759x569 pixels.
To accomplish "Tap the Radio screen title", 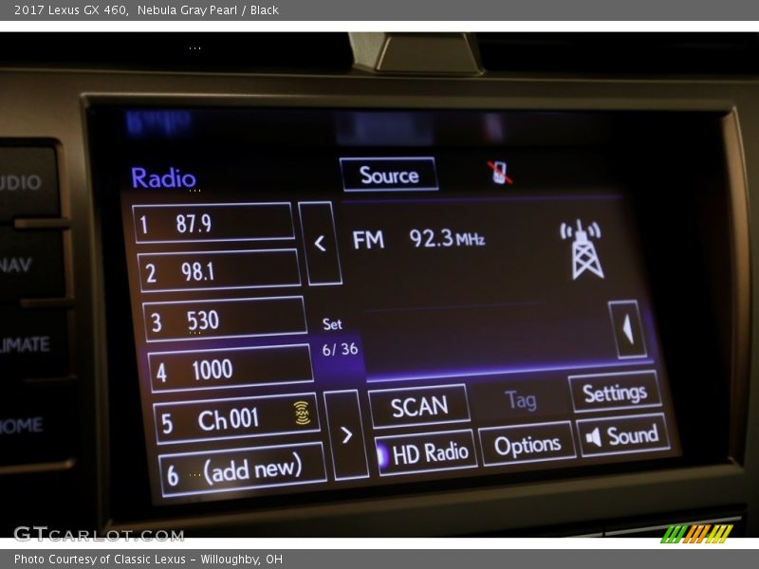I will 163,177.
